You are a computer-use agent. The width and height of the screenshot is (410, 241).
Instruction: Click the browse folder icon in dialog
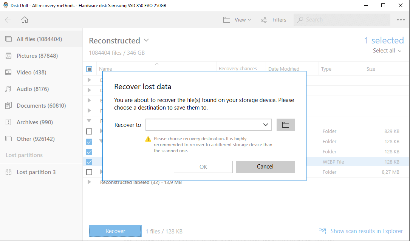click(285, 125)
